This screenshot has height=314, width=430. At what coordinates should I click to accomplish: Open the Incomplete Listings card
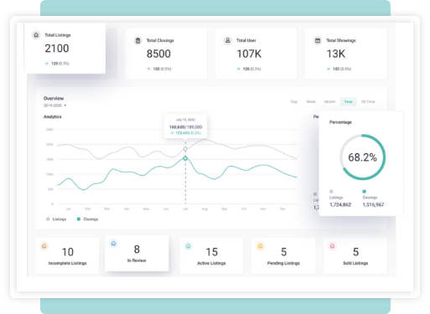click(67, 255)
